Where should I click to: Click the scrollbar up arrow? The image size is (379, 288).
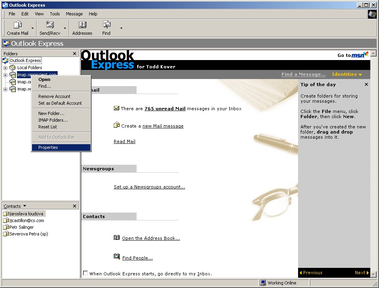coord(373,53)
